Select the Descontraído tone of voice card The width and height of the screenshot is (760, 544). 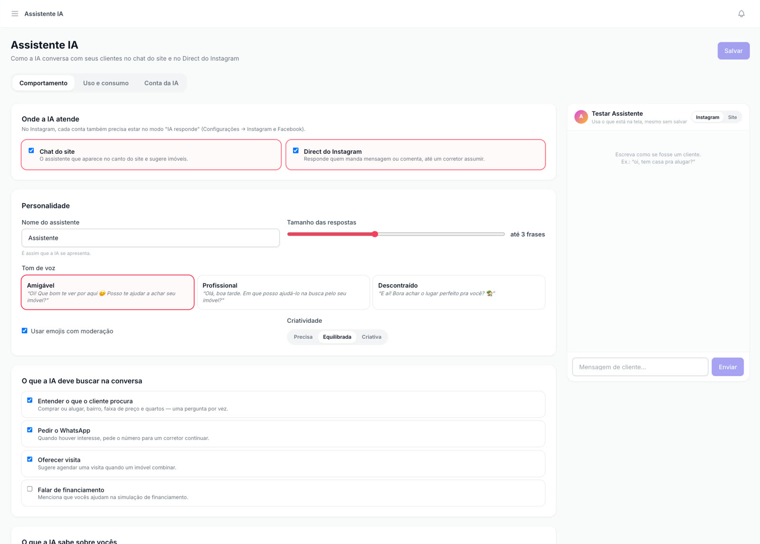[x=459, y=292]
